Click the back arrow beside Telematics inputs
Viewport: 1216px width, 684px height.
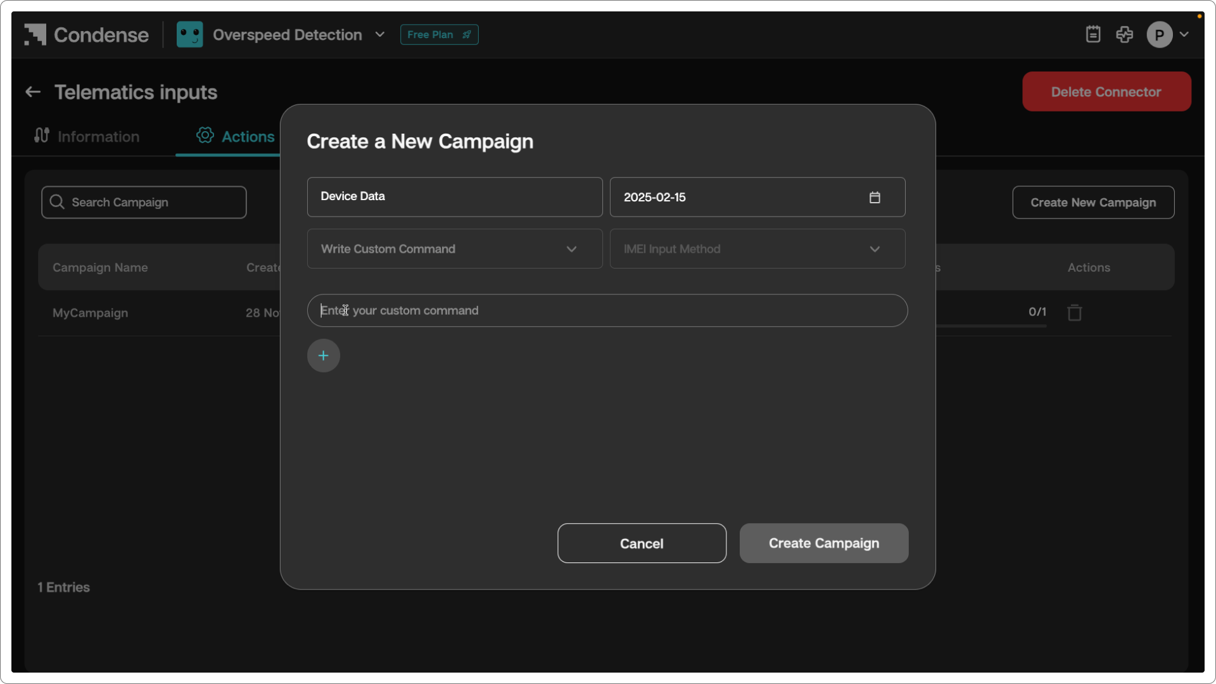tap(33, 92)
